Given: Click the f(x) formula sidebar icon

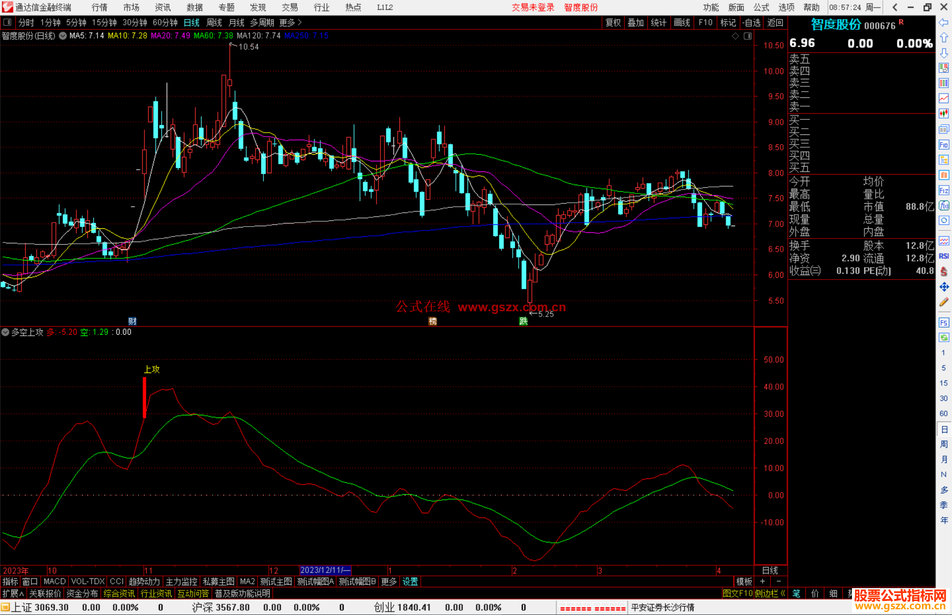Looking at the screenshot, I should click(x=944, y=205).
